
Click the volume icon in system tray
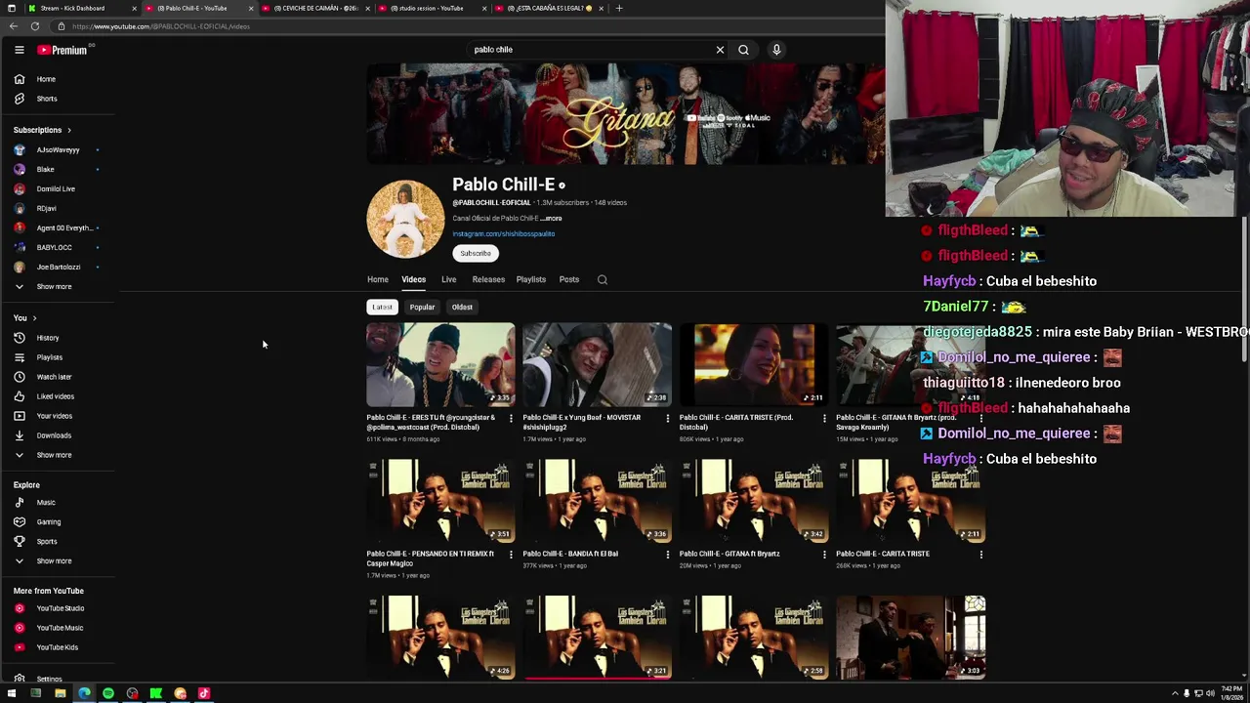point(1210,694)
